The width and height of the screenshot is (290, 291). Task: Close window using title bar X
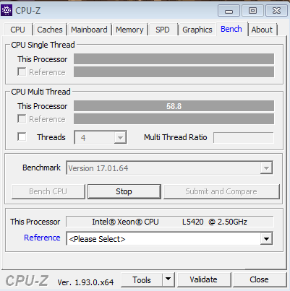pos(276,11)
